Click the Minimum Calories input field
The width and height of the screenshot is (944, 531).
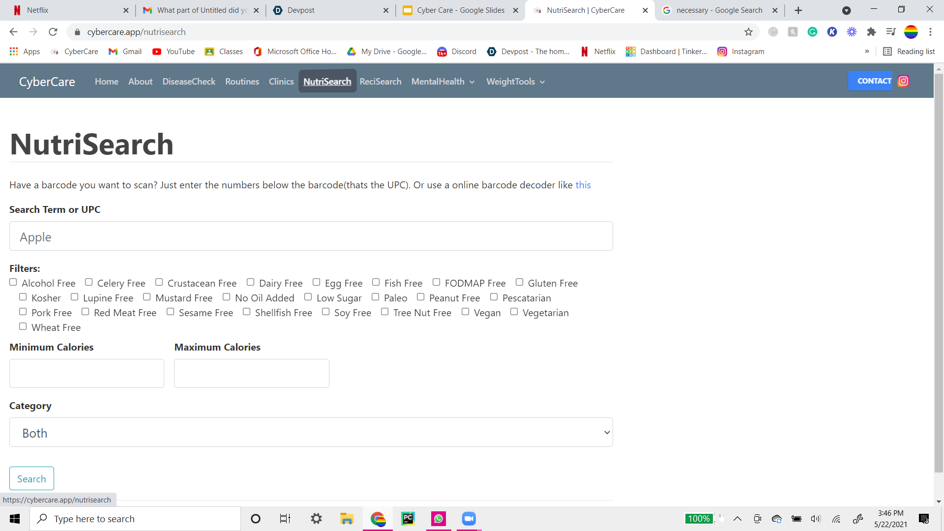[87, 374]
